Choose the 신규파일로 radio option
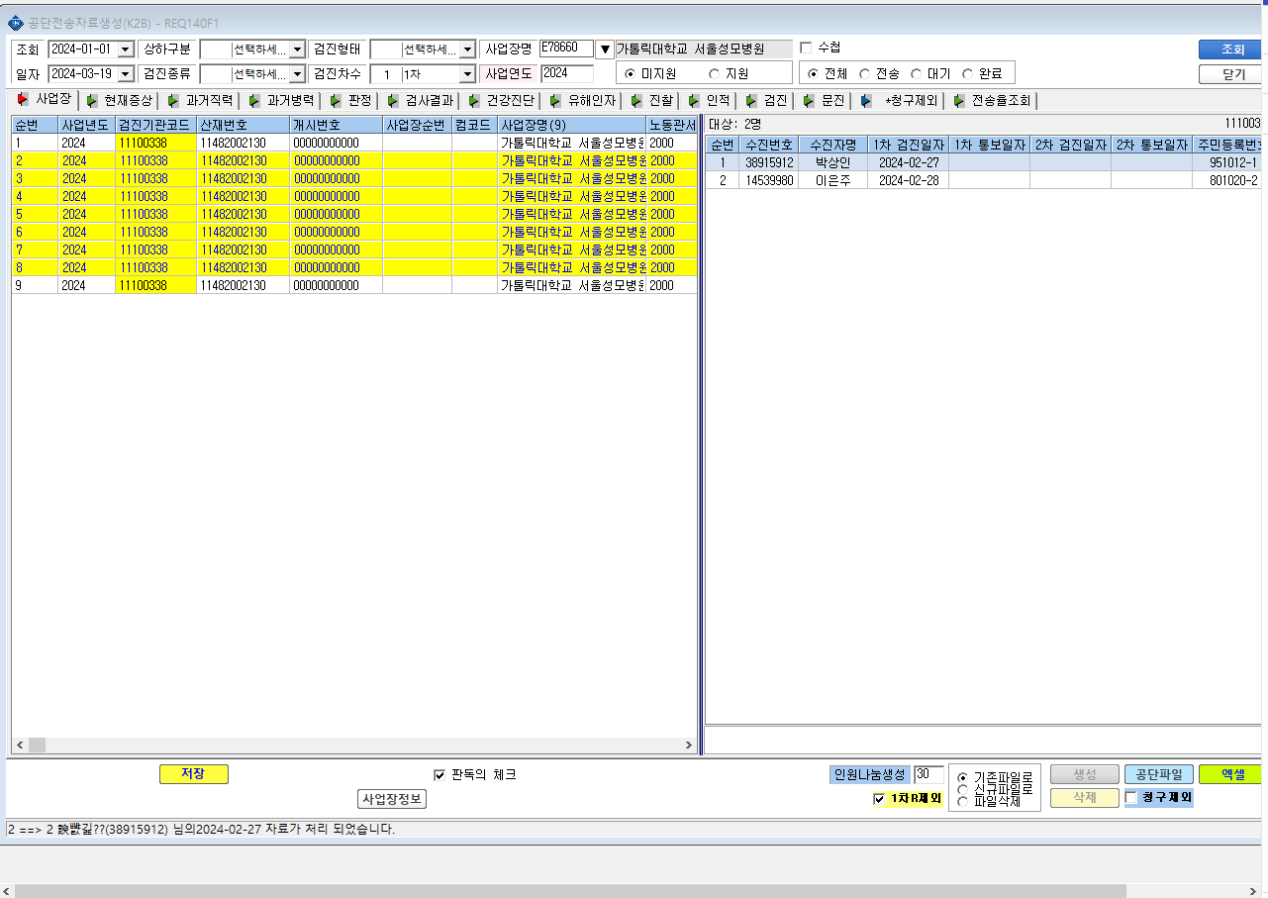 tap(962, 789)
